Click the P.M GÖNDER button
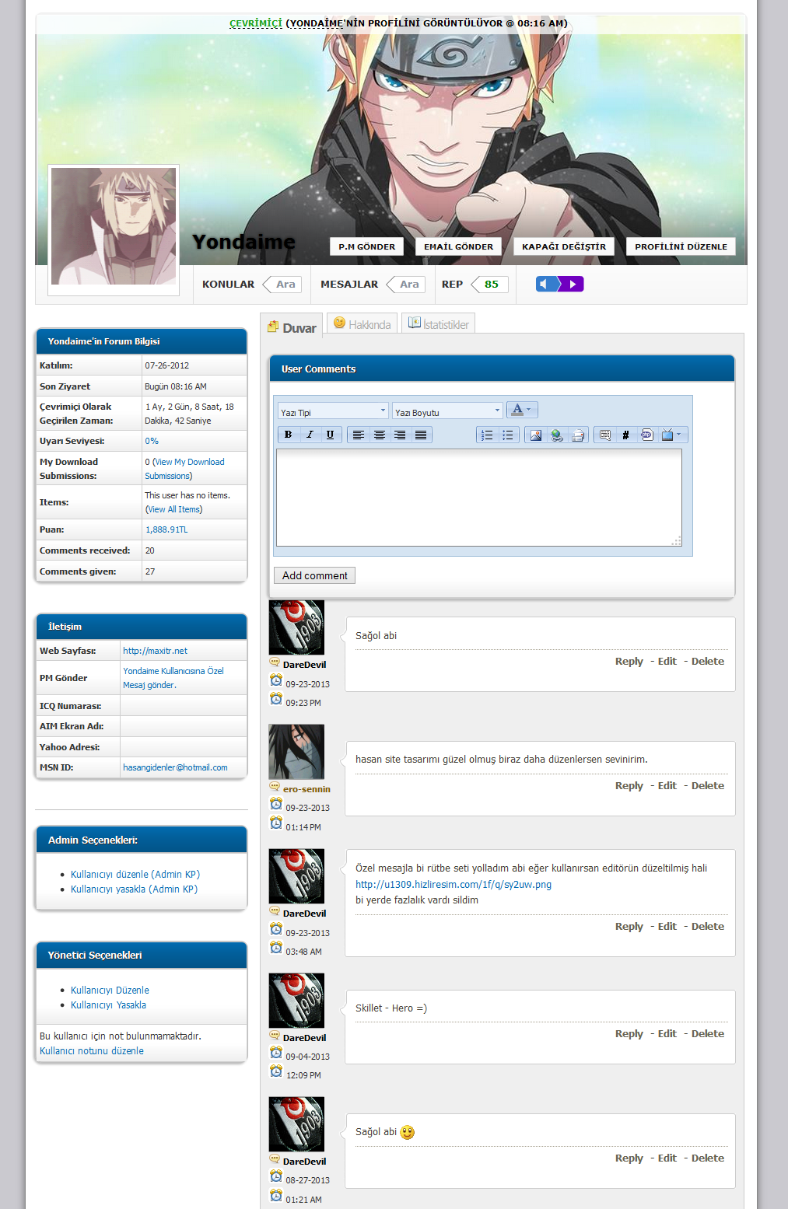Viewport: 788px width, 1209px height. (x=366, y=246)
